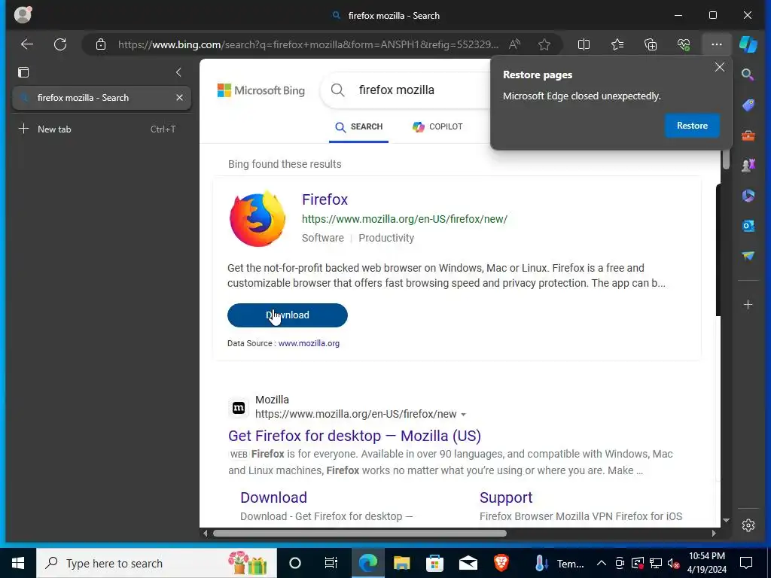Open the Download sublink under Mozilla result
The height and width of the screenshot is (578, 771).
pos(273,497)
